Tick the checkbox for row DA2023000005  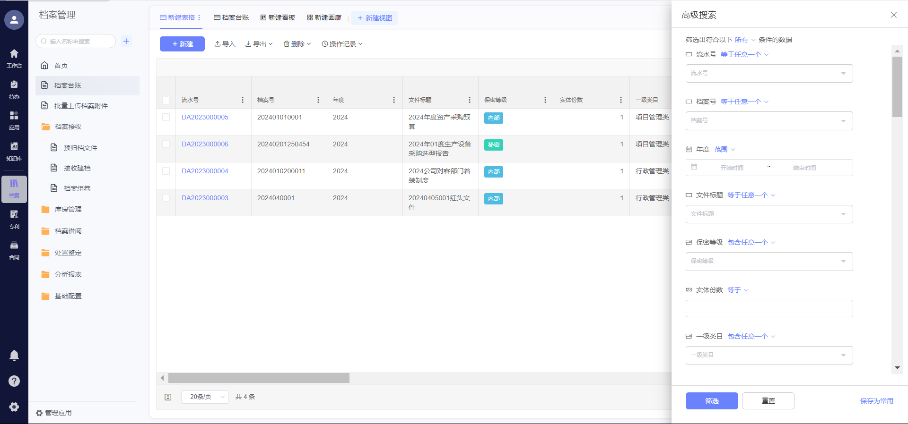(x=166, y=117)
